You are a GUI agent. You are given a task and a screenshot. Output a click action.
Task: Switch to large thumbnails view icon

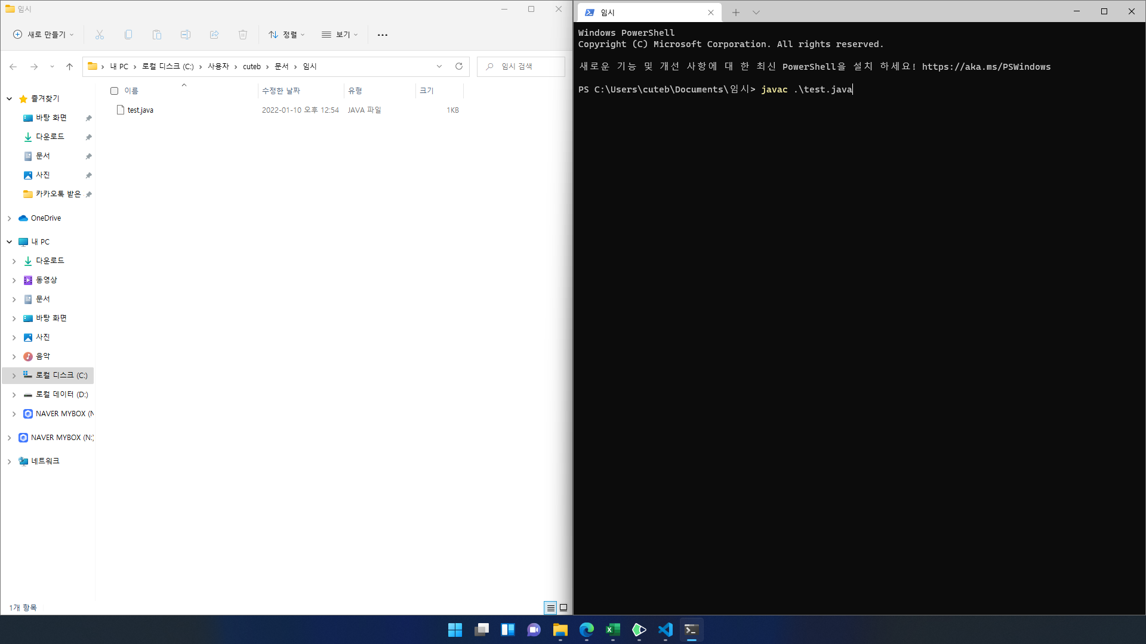(x=563, y=608)
